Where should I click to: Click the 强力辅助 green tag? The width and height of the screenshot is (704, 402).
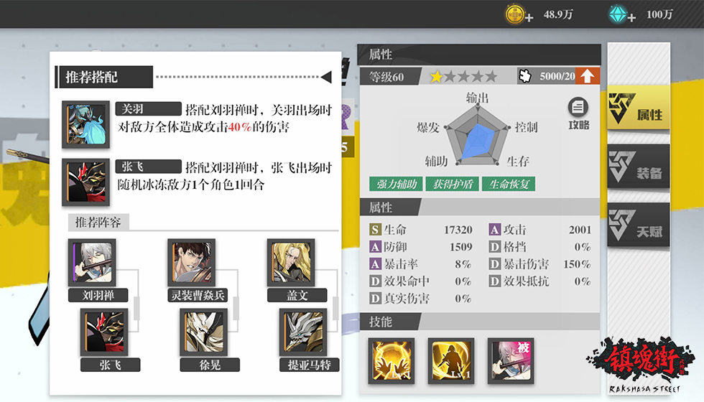click(x=396, y=184)
